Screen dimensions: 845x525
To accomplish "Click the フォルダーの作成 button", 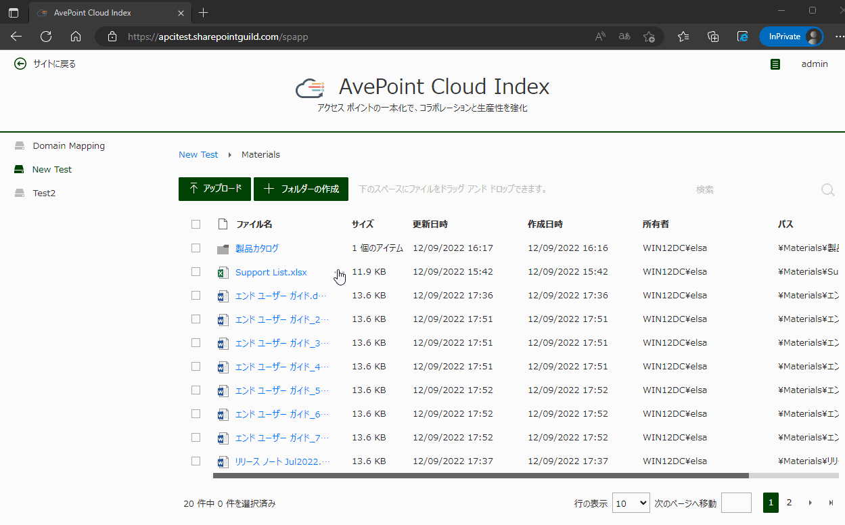I will 301,189.
